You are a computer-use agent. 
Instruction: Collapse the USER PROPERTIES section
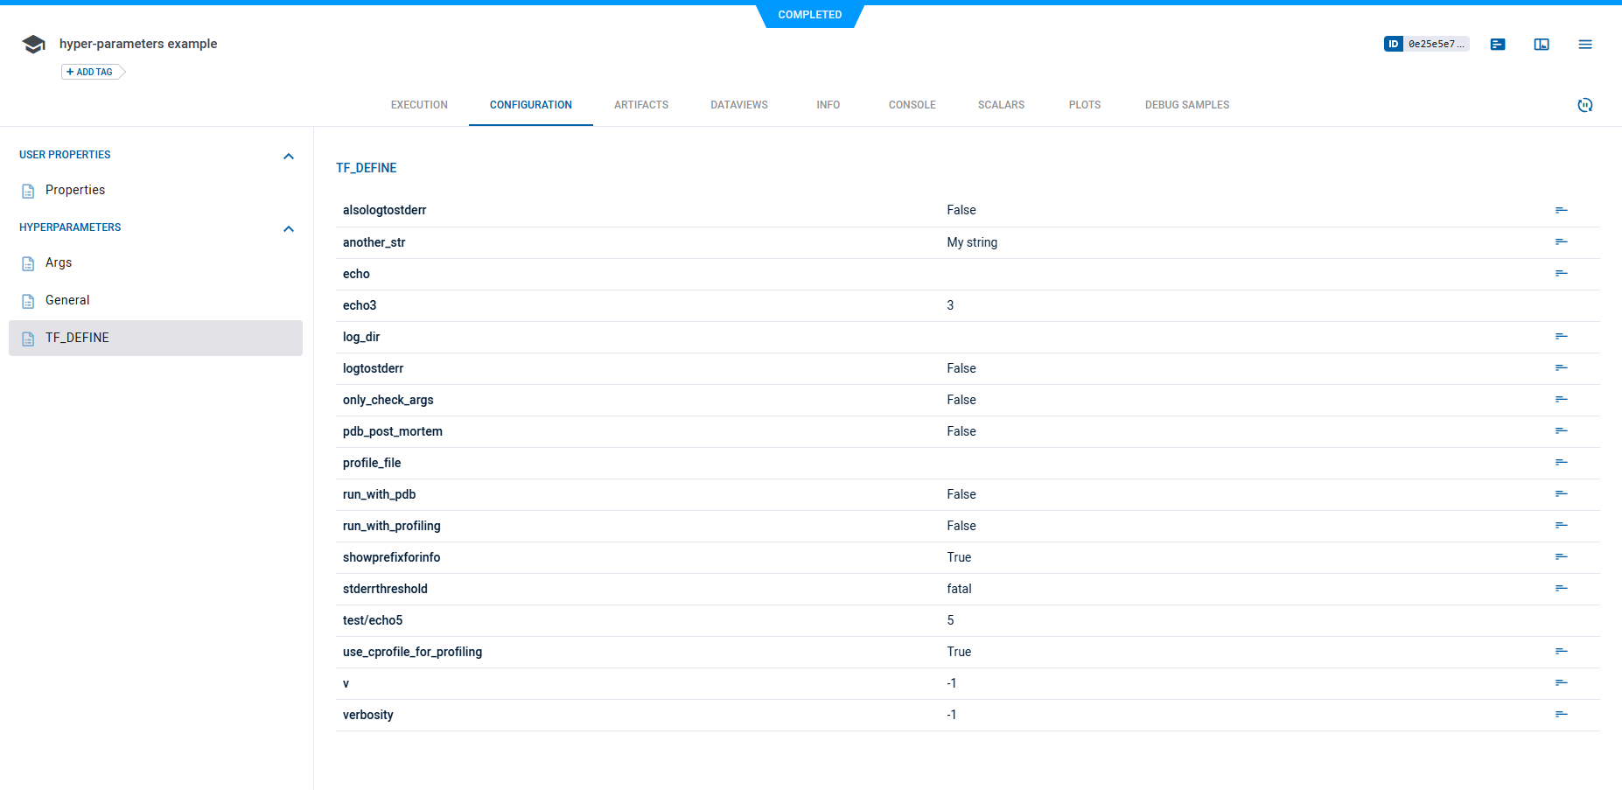point(289,156)
